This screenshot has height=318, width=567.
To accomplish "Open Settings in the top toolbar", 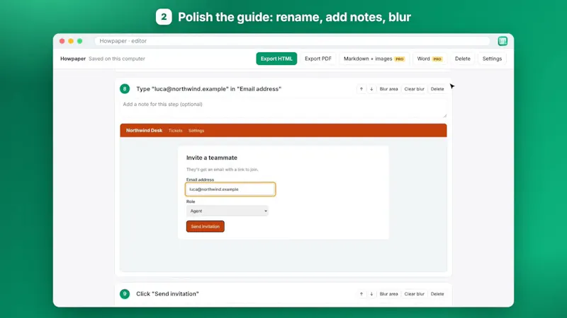I will [492, 59].
